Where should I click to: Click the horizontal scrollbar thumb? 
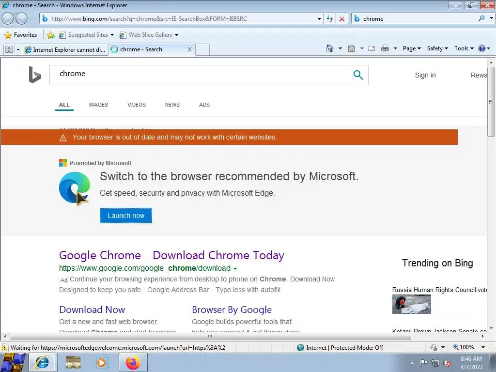(x=210, y=336)
